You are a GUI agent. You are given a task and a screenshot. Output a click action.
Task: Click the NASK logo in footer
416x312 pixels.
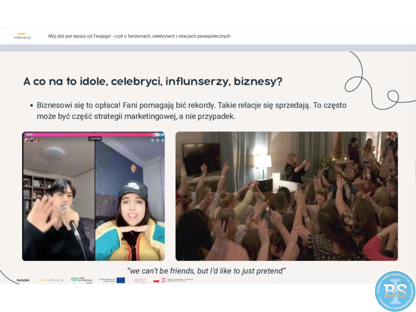point(23,280)
